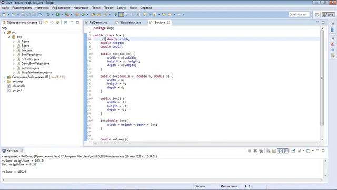Image resolution: width=337 pixels, height=190 pixels.
Task: Click the Search icon in the toolbar
Action: [x=105, y=14]
